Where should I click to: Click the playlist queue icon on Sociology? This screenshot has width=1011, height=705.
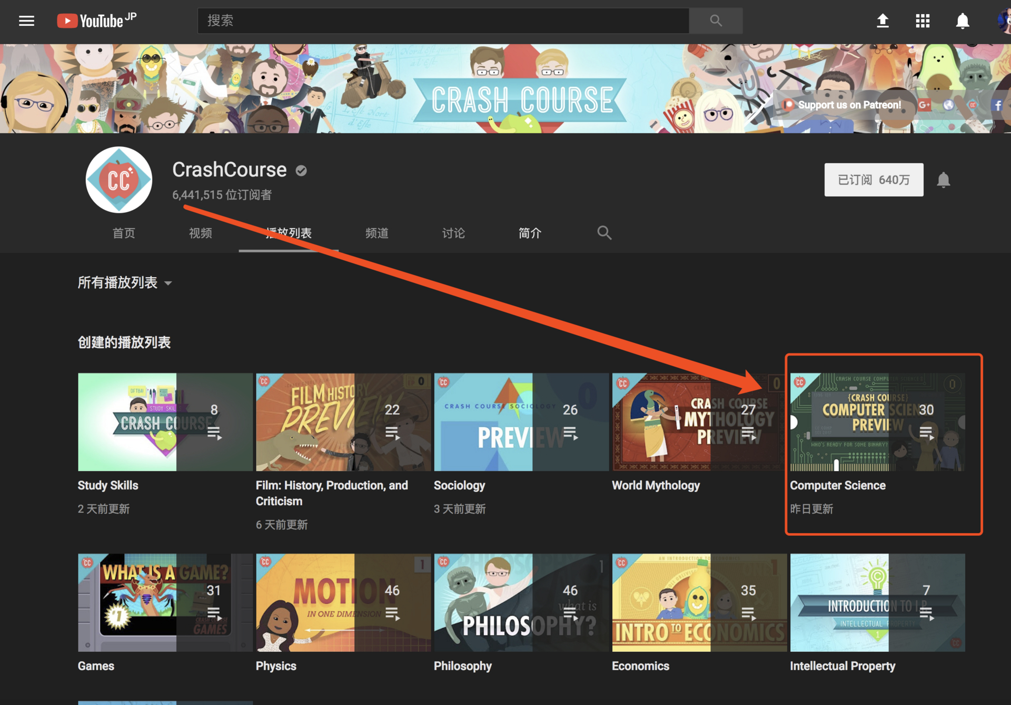click(570, 433)
